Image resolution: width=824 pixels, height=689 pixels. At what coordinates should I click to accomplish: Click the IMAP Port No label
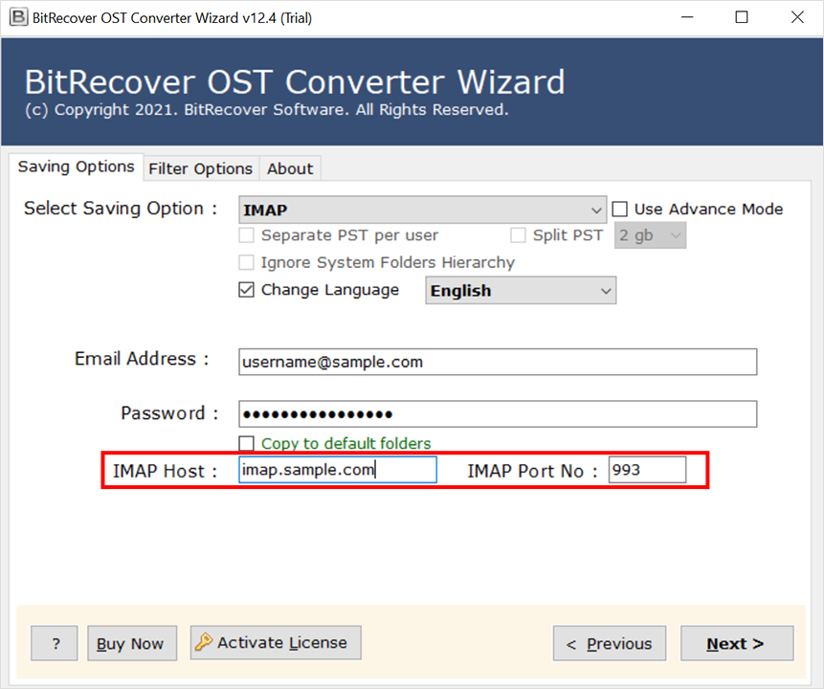tap(532, 471)
